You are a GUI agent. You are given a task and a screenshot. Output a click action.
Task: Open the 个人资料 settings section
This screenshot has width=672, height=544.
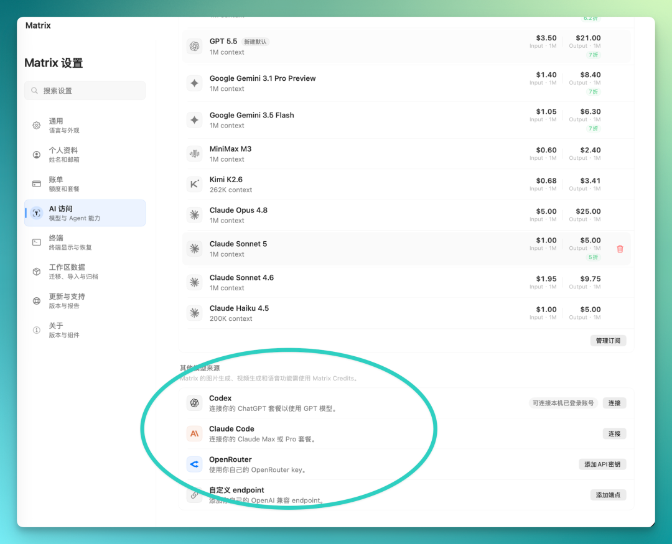point(85,155)
